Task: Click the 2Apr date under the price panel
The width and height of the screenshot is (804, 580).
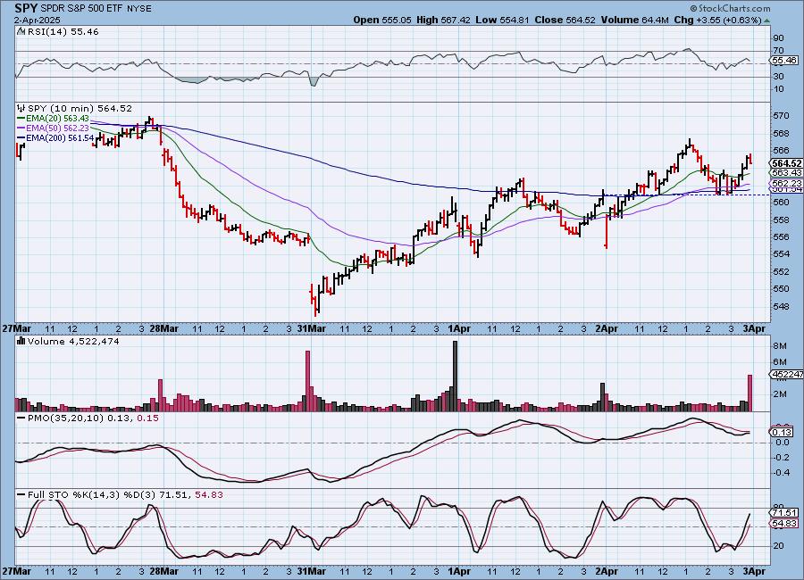Action: tap(607, 328)
